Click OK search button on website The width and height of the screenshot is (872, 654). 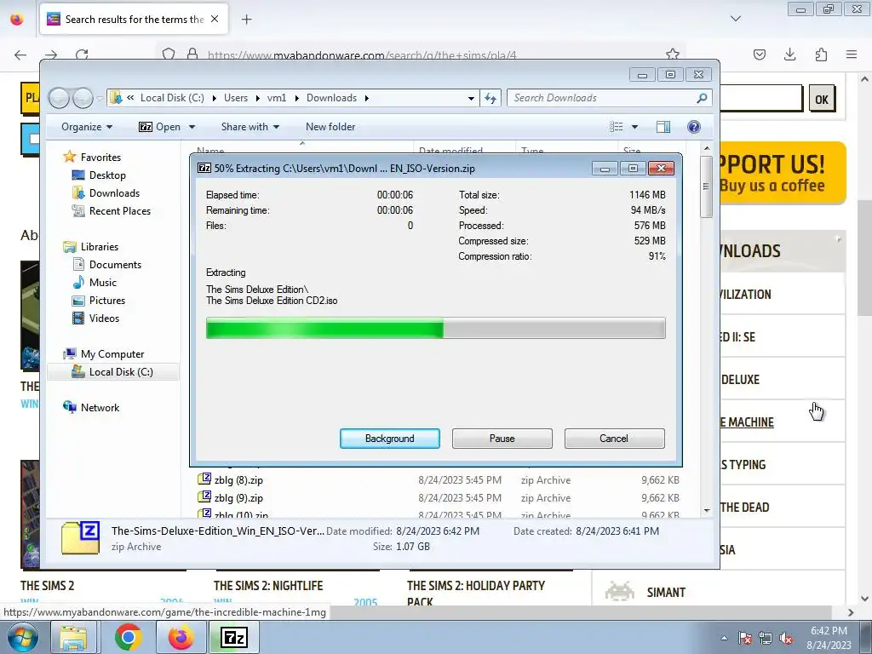(x=822, y=100)
